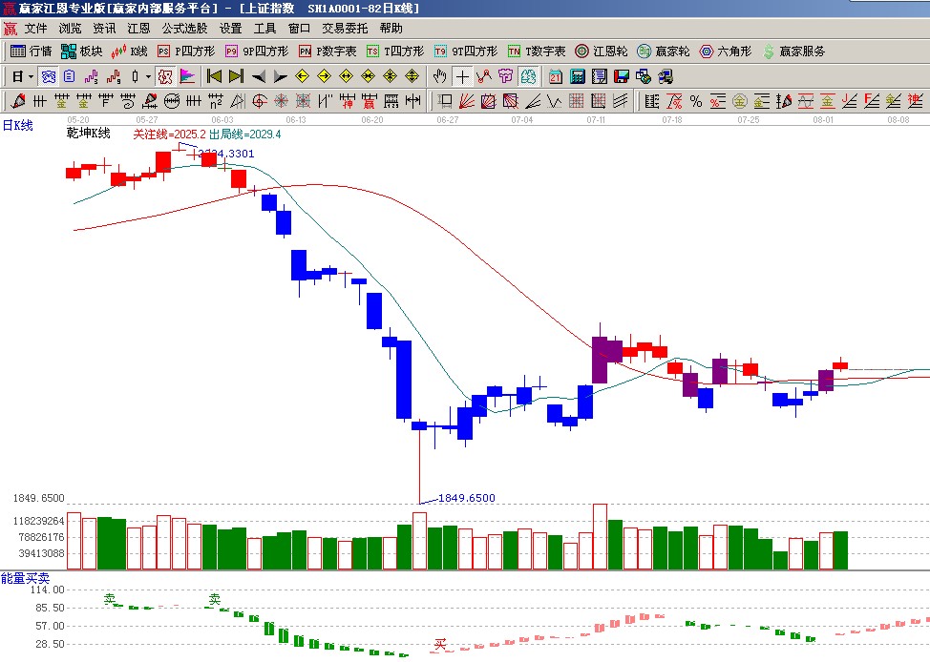Screen dimensions: 930x662
Task: Open the 六角形 hexagon tool
Action: 725,52
